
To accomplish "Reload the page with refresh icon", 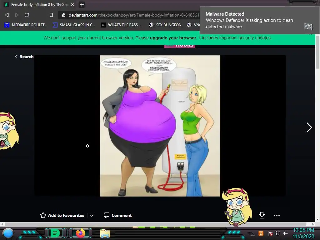I will [x=27, y=15].
